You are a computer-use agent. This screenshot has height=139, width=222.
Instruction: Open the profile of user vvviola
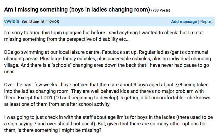12,22
